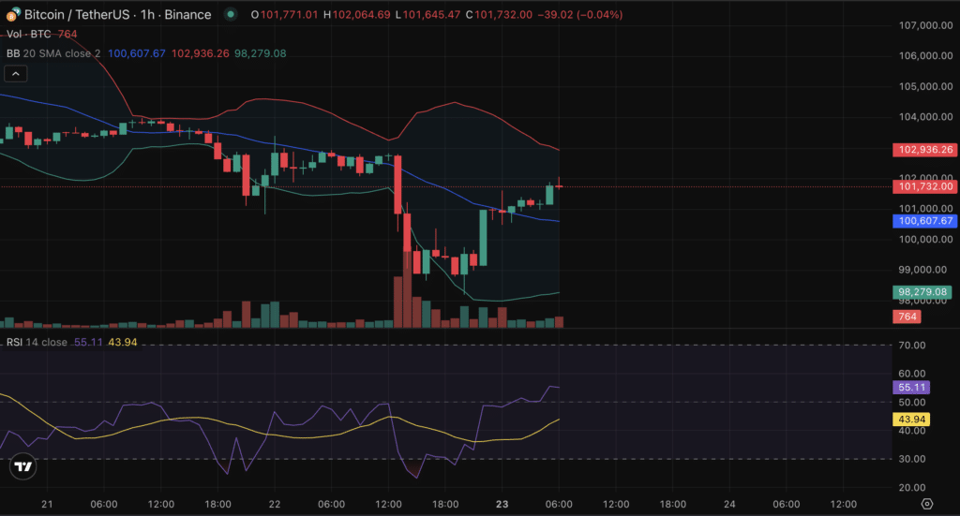Click the change value −39.02 (−0.04%)
The width and height of the screenshot is (960, 516).
click(x=579, y=15)
